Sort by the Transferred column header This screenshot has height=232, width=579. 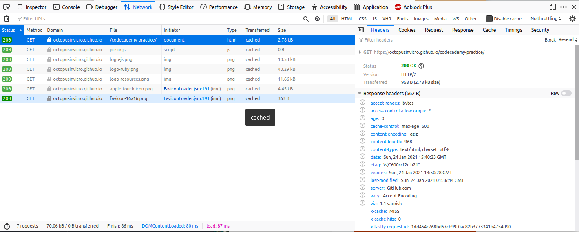pyautogui.click(x=260, y=30)
